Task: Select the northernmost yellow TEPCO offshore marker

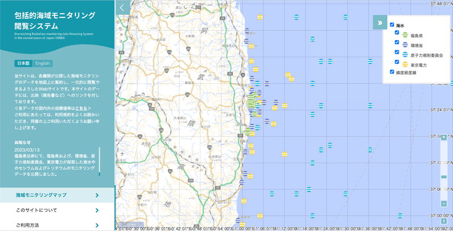Action: [260, 17]
